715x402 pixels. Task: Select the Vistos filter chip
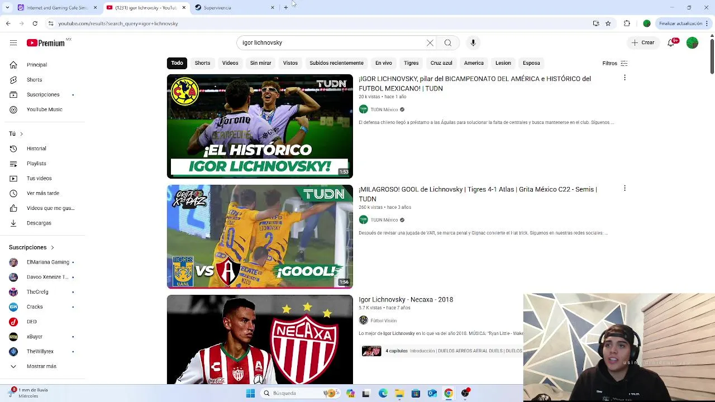290,63
